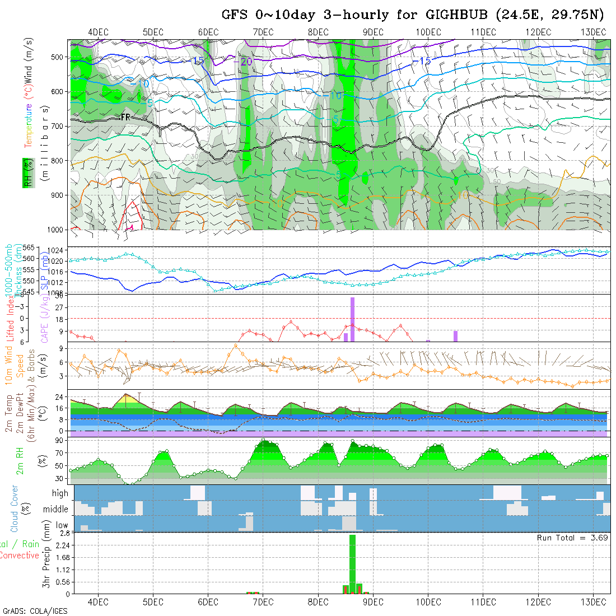616x616 pixels.
Task: Click the purple -20 temperature contour label
Action: 245,62
